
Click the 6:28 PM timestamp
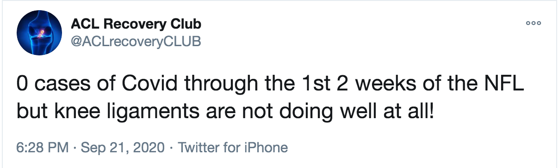[x=43, y=148]
